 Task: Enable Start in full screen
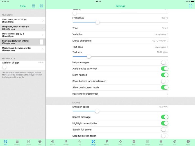click(x=165, y=130)
